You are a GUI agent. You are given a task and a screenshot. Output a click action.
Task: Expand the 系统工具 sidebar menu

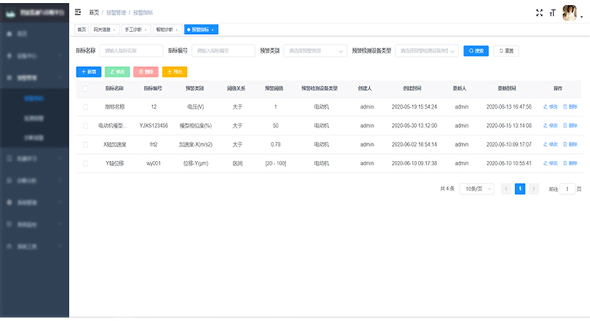(34, 247)
